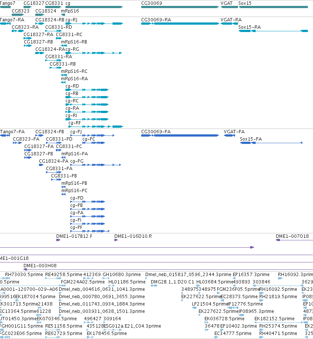Click the cg-RG transcript label
Image resolution: width=313 pixels, height=339 pixels.
pyautogui.click(x=72, y=49)
